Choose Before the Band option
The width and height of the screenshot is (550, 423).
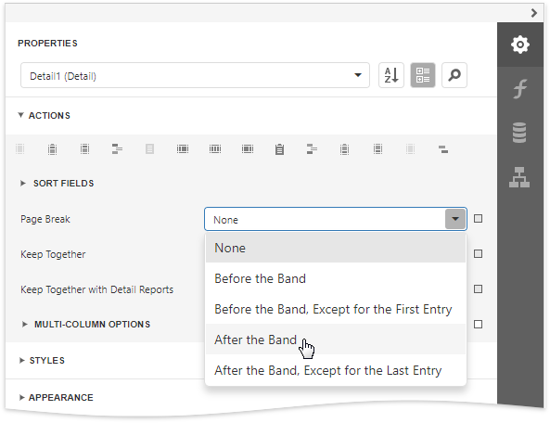pos(336,278)
